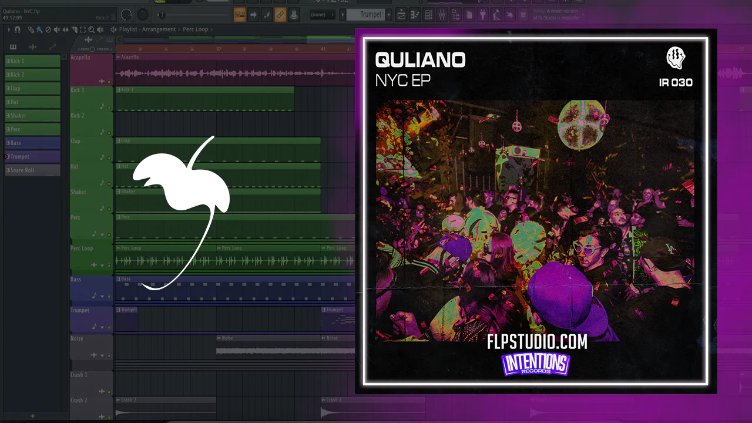
Task: Click the arrow after Perc Loop breadcrumb
Action: [211, 29]
